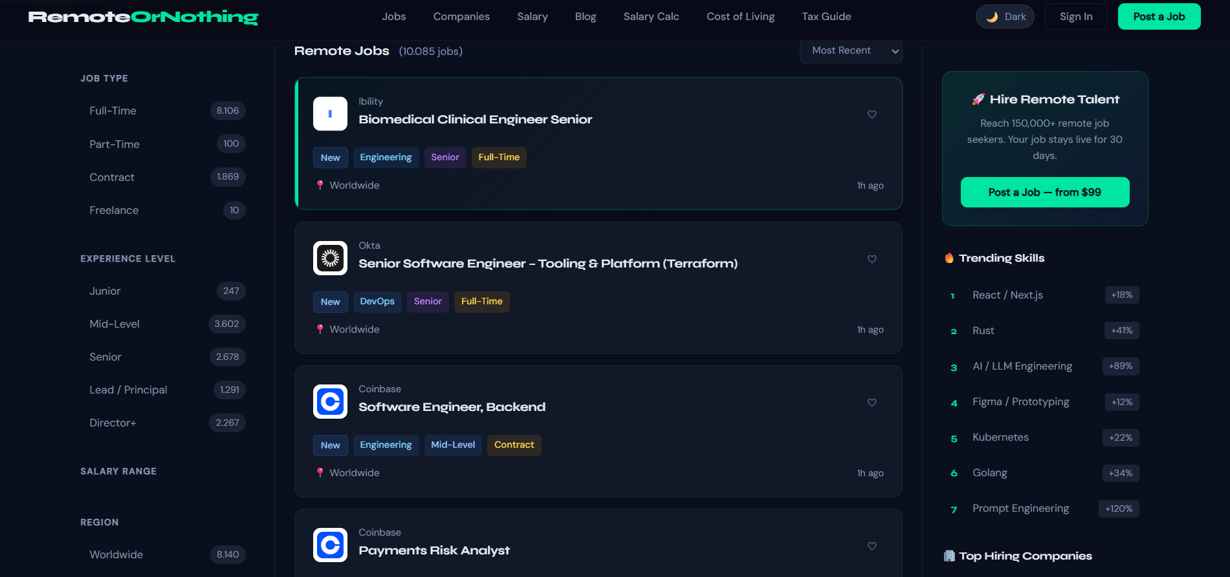Open Senior Software Engineer – Tooling & Platform job
Screen dimensions: 1230x577
548,264
